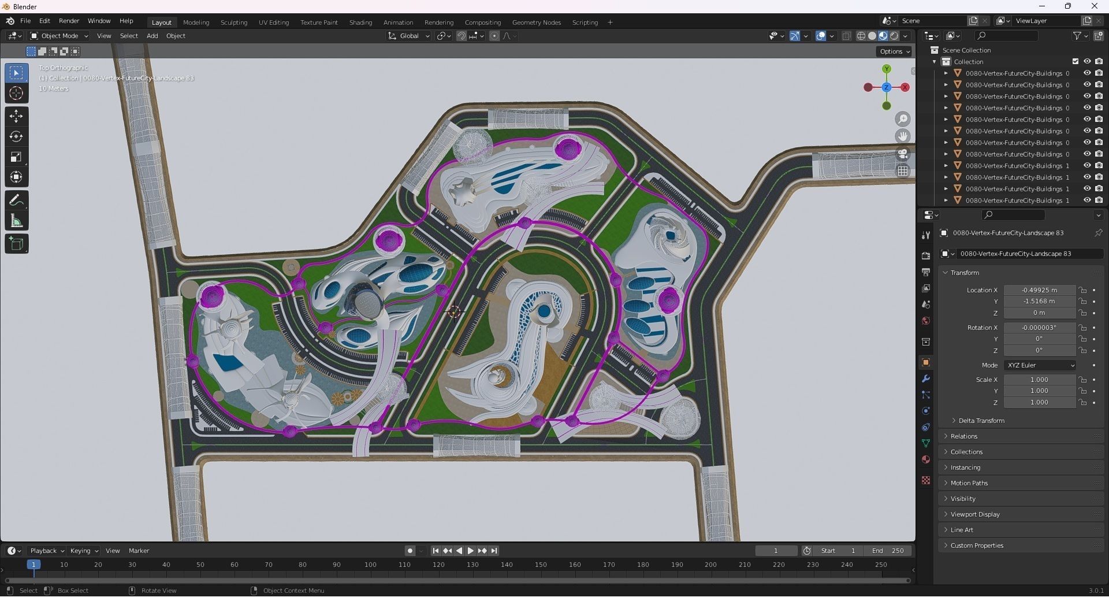Image resolution: width=1109 pixels, height=601 pixels.
Task: Open the Material properties tab
Action: tap(926, 459)
